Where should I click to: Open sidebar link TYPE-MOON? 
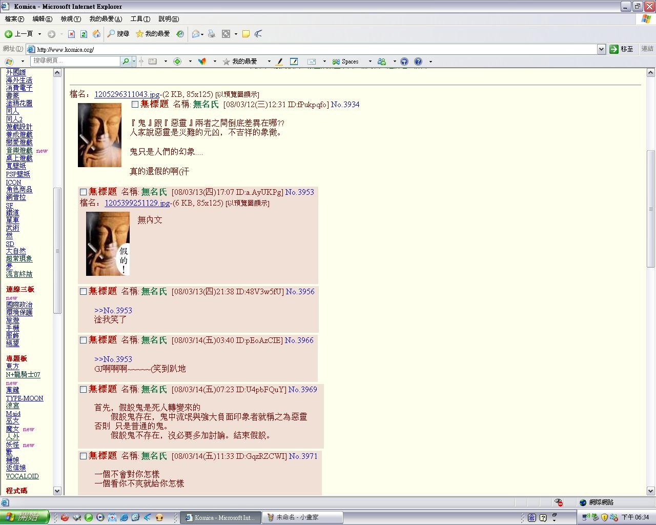coord(25,398)
